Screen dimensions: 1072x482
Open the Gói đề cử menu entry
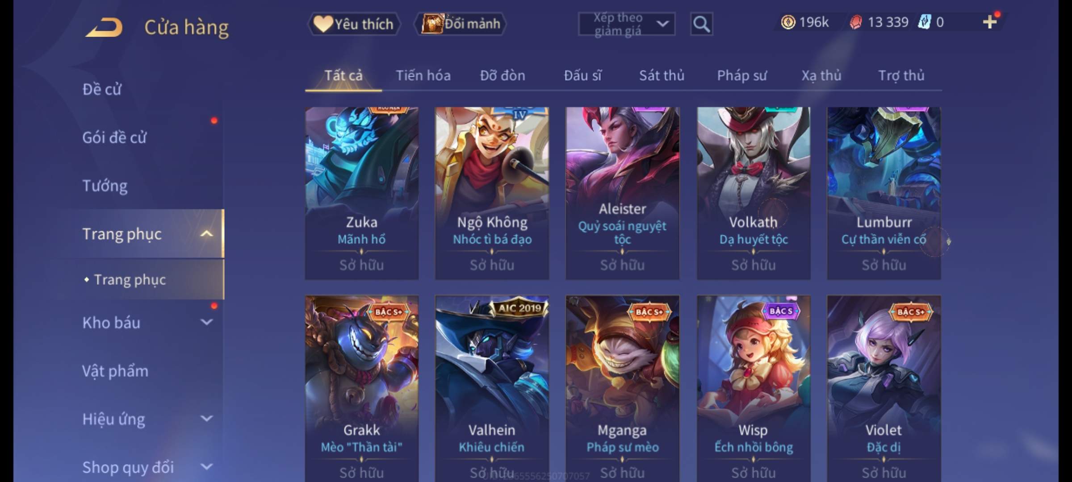pyautogui.click(x=114, y=137)
